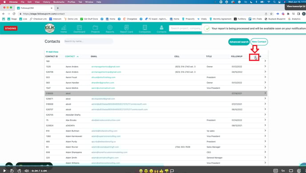Select the aDADAFA contact row
This screenshot has width=306, height=173.
pyautogui.click(x=156, y=126)
